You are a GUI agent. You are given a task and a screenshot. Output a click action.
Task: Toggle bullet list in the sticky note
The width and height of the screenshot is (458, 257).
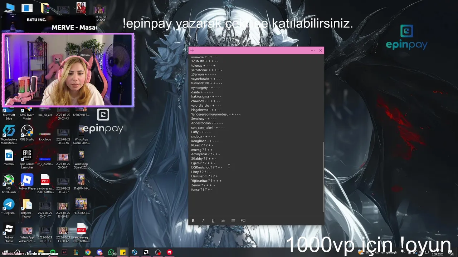[x=233, y=221]
